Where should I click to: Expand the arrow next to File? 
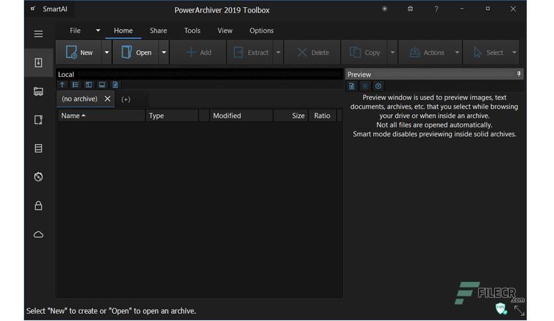[98, 31]
